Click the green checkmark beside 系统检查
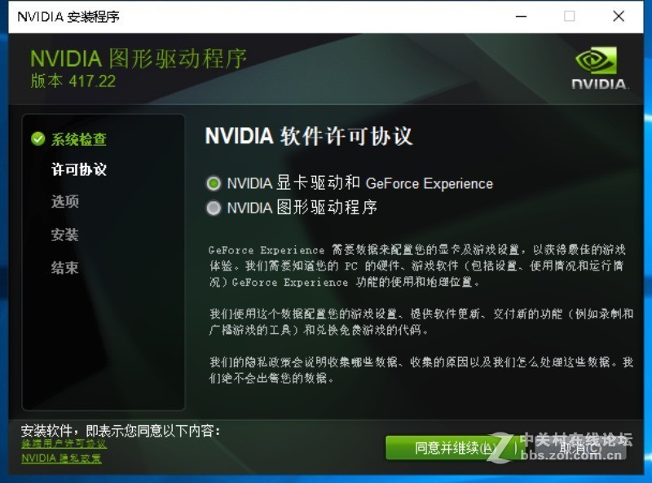The height and width of the screenshot is (483, 652). point(38,139)
